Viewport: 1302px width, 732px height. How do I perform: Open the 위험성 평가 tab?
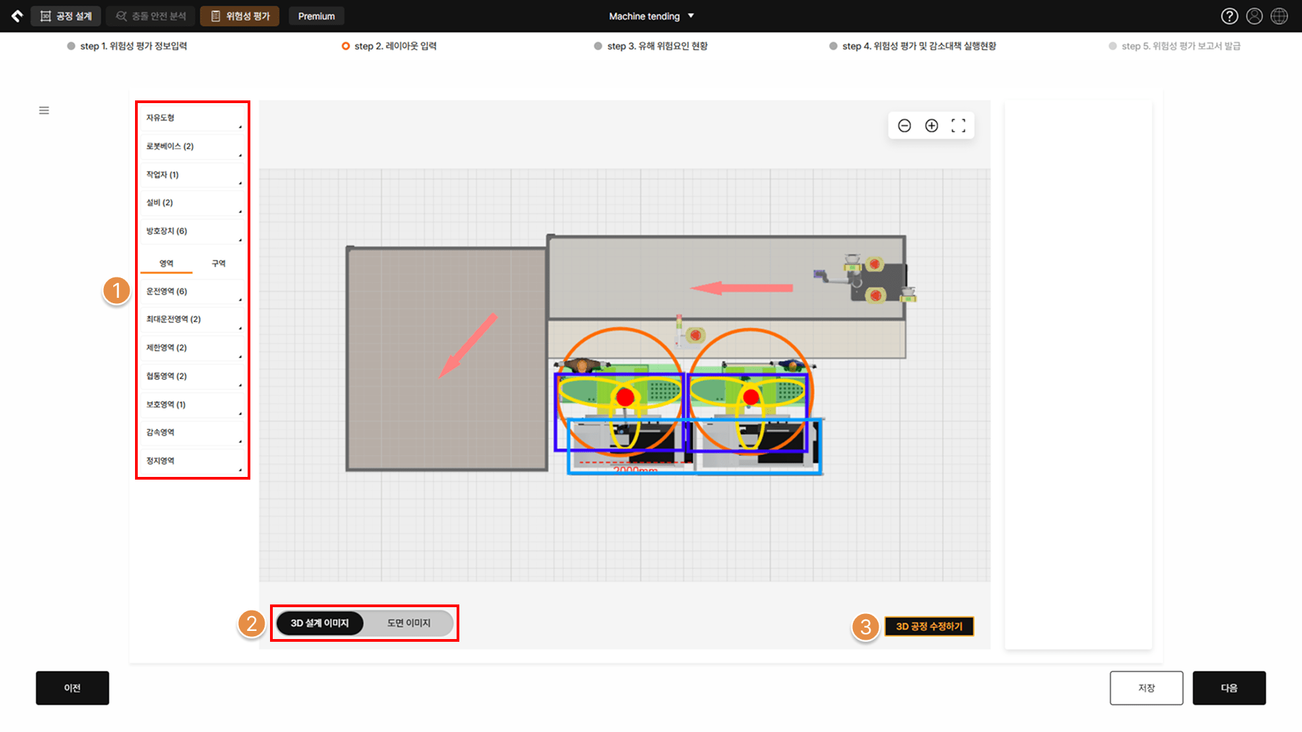[240, 16]
